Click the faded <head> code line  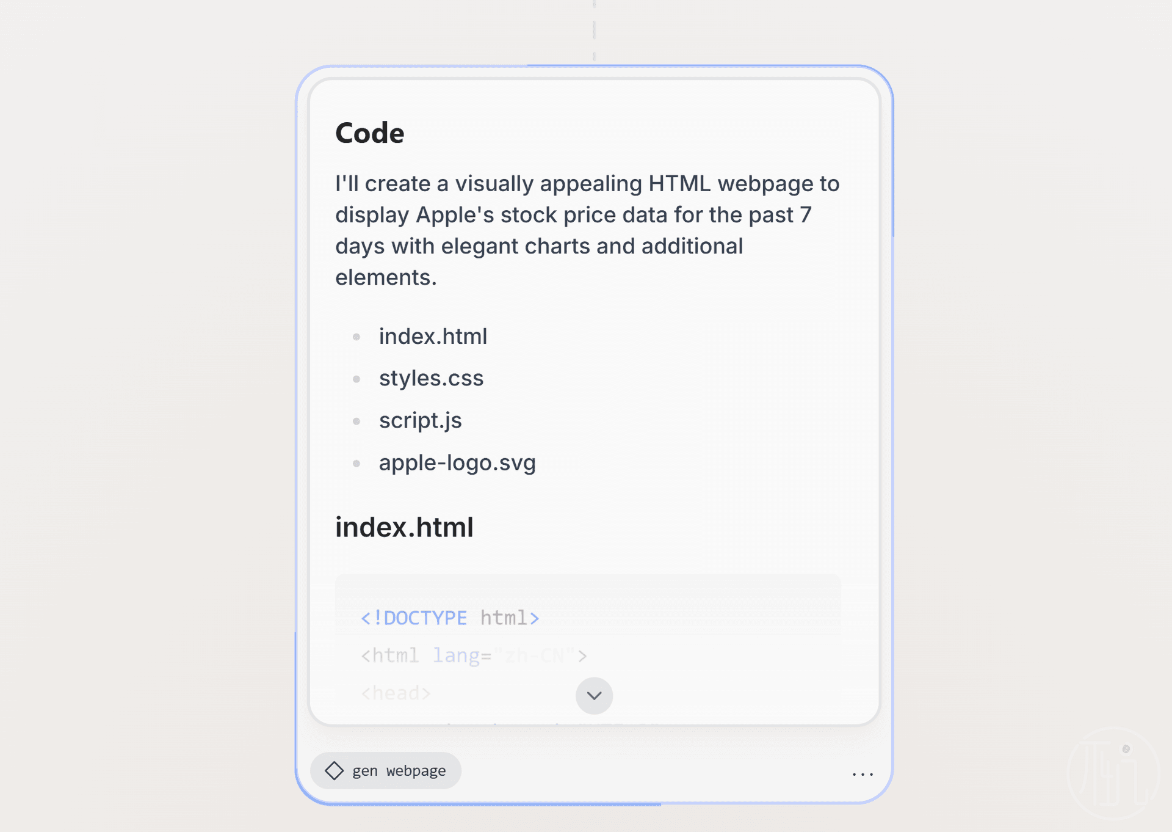tap(396, 693)
